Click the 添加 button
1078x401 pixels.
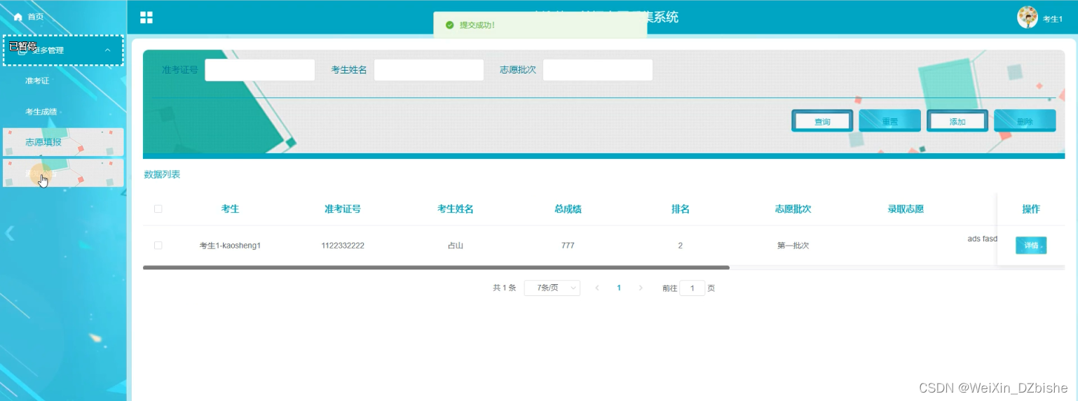click(957, 121)
